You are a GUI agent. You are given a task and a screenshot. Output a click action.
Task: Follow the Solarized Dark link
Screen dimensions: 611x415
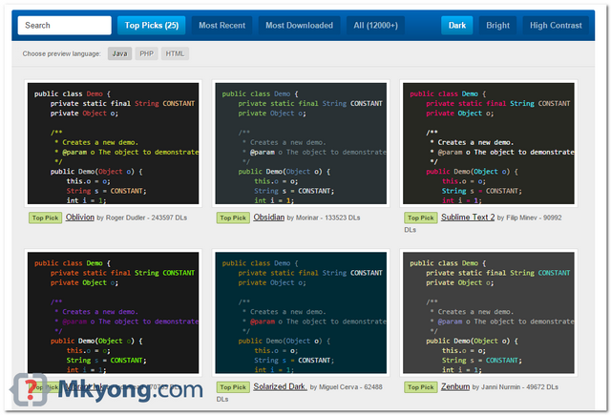coord(280,386)
